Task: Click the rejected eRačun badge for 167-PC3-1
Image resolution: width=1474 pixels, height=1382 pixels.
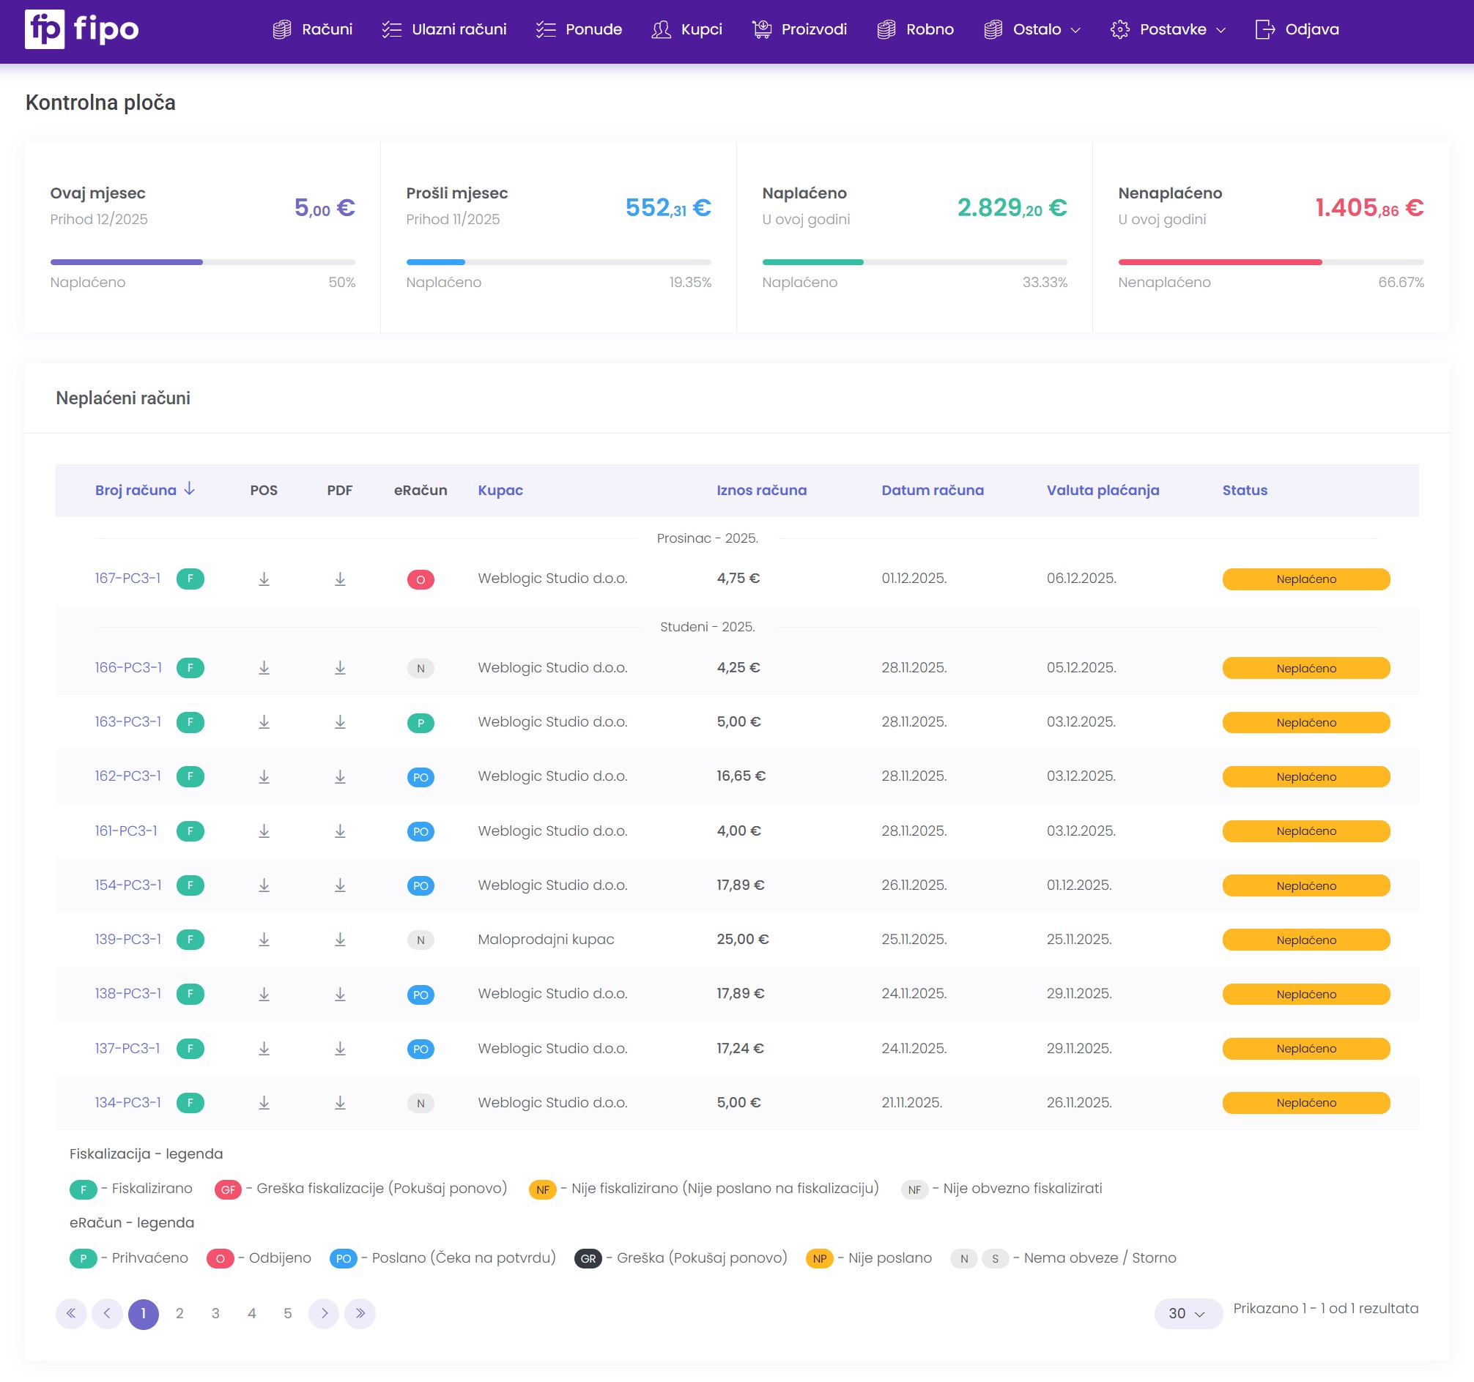Action: (421, 579)
